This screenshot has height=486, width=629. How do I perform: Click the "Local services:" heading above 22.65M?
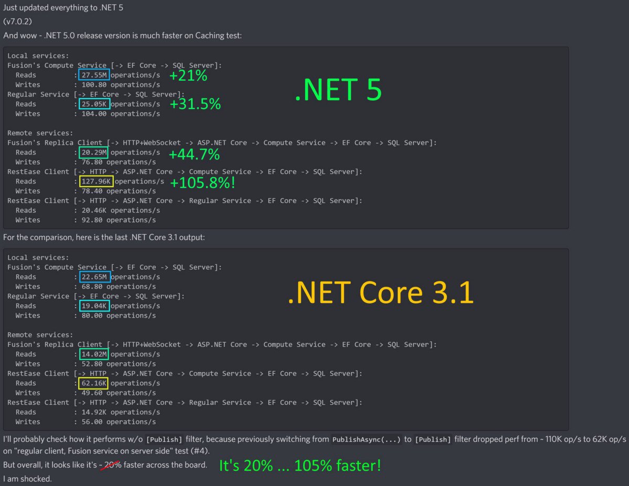pos(38,257)
